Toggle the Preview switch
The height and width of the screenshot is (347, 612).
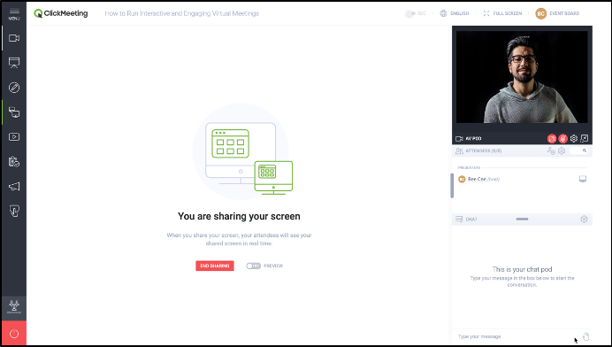click(253, 266)
